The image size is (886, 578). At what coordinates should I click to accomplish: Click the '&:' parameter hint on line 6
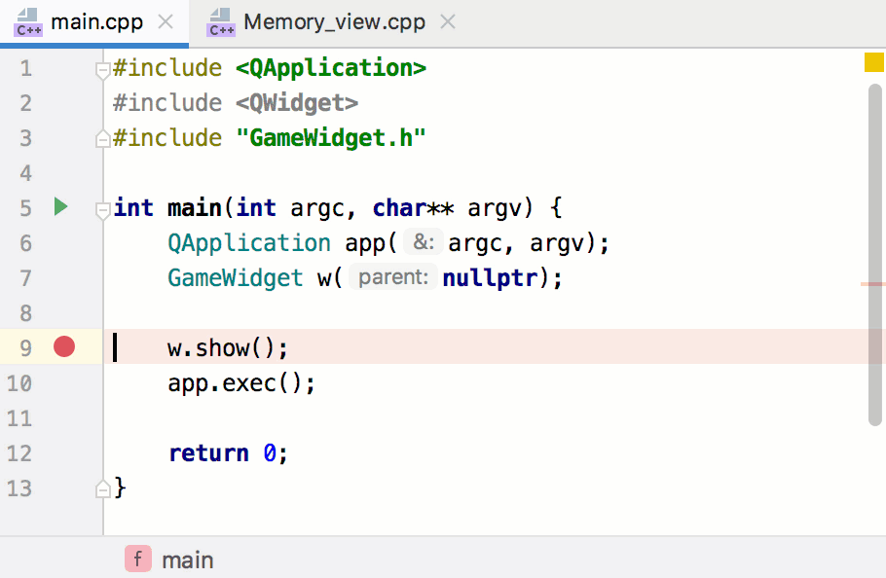click(424, 243)
